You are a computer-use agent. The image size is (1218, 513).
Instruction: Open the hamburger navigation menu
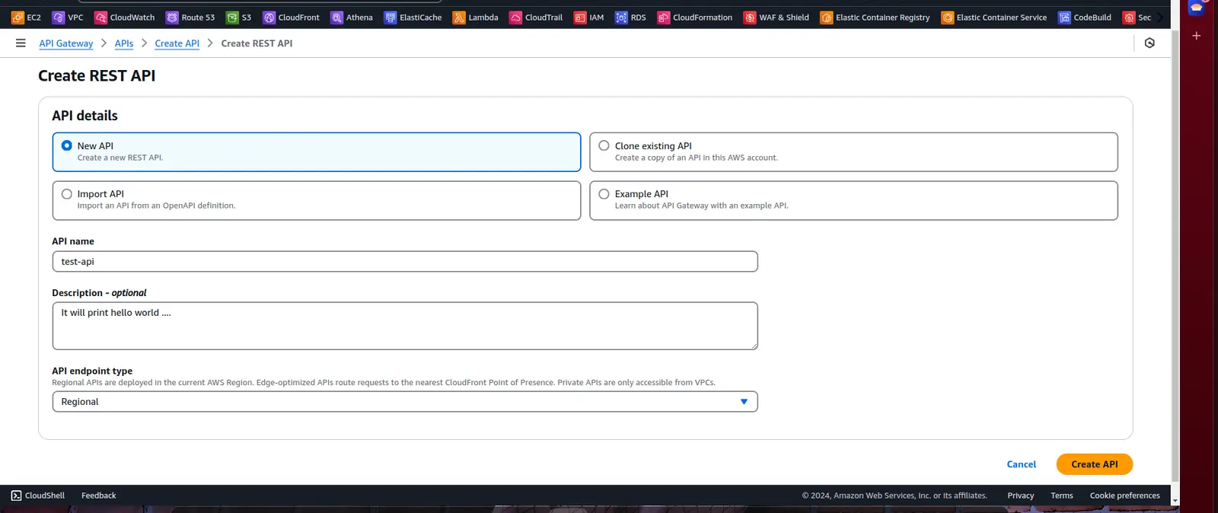pos(21,43)
